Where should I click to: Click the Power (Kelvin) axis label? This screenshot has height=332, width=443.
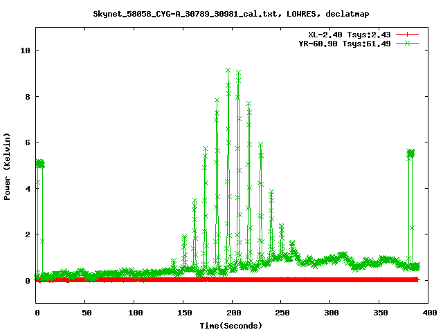pos(7,167)
